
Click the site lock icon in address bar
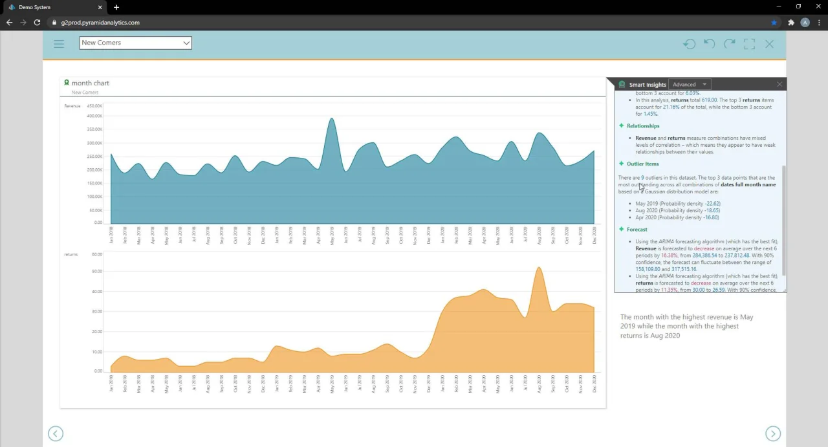click(x=54, y=23)
